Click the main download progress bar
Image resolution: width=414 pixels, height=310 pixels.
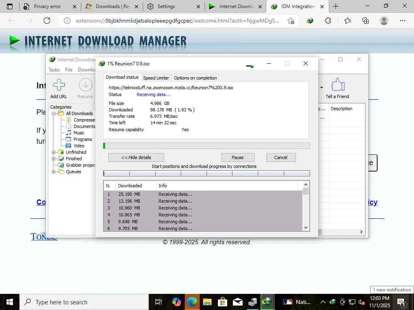point(207,146)
